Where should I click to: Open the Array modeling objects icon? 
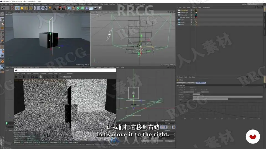click(83, 8)
